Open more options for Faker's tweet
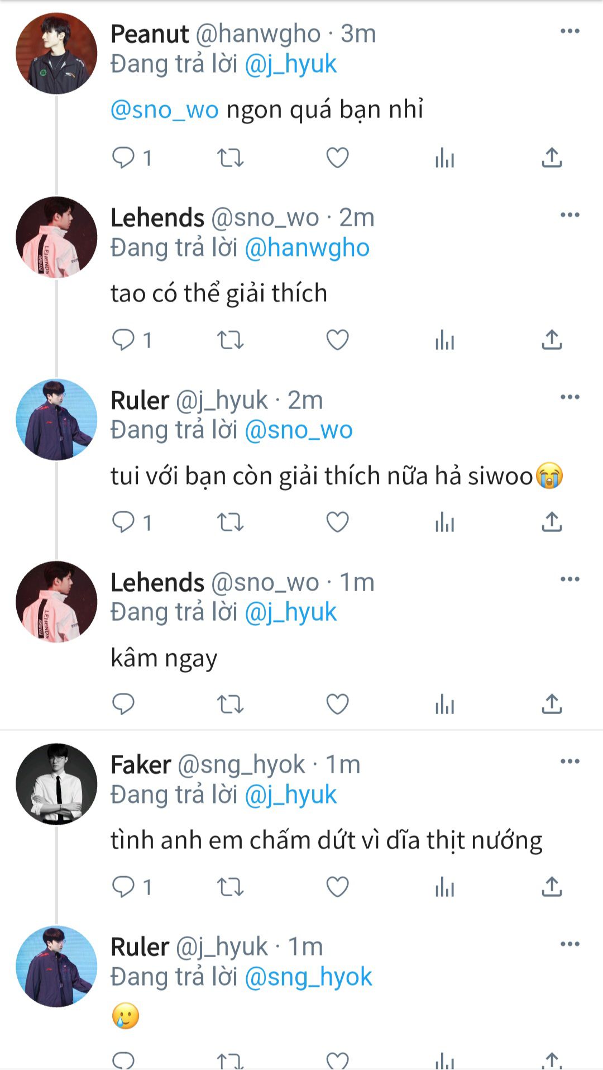Viewport: 603px width, 1070px height. coord(569,762)
